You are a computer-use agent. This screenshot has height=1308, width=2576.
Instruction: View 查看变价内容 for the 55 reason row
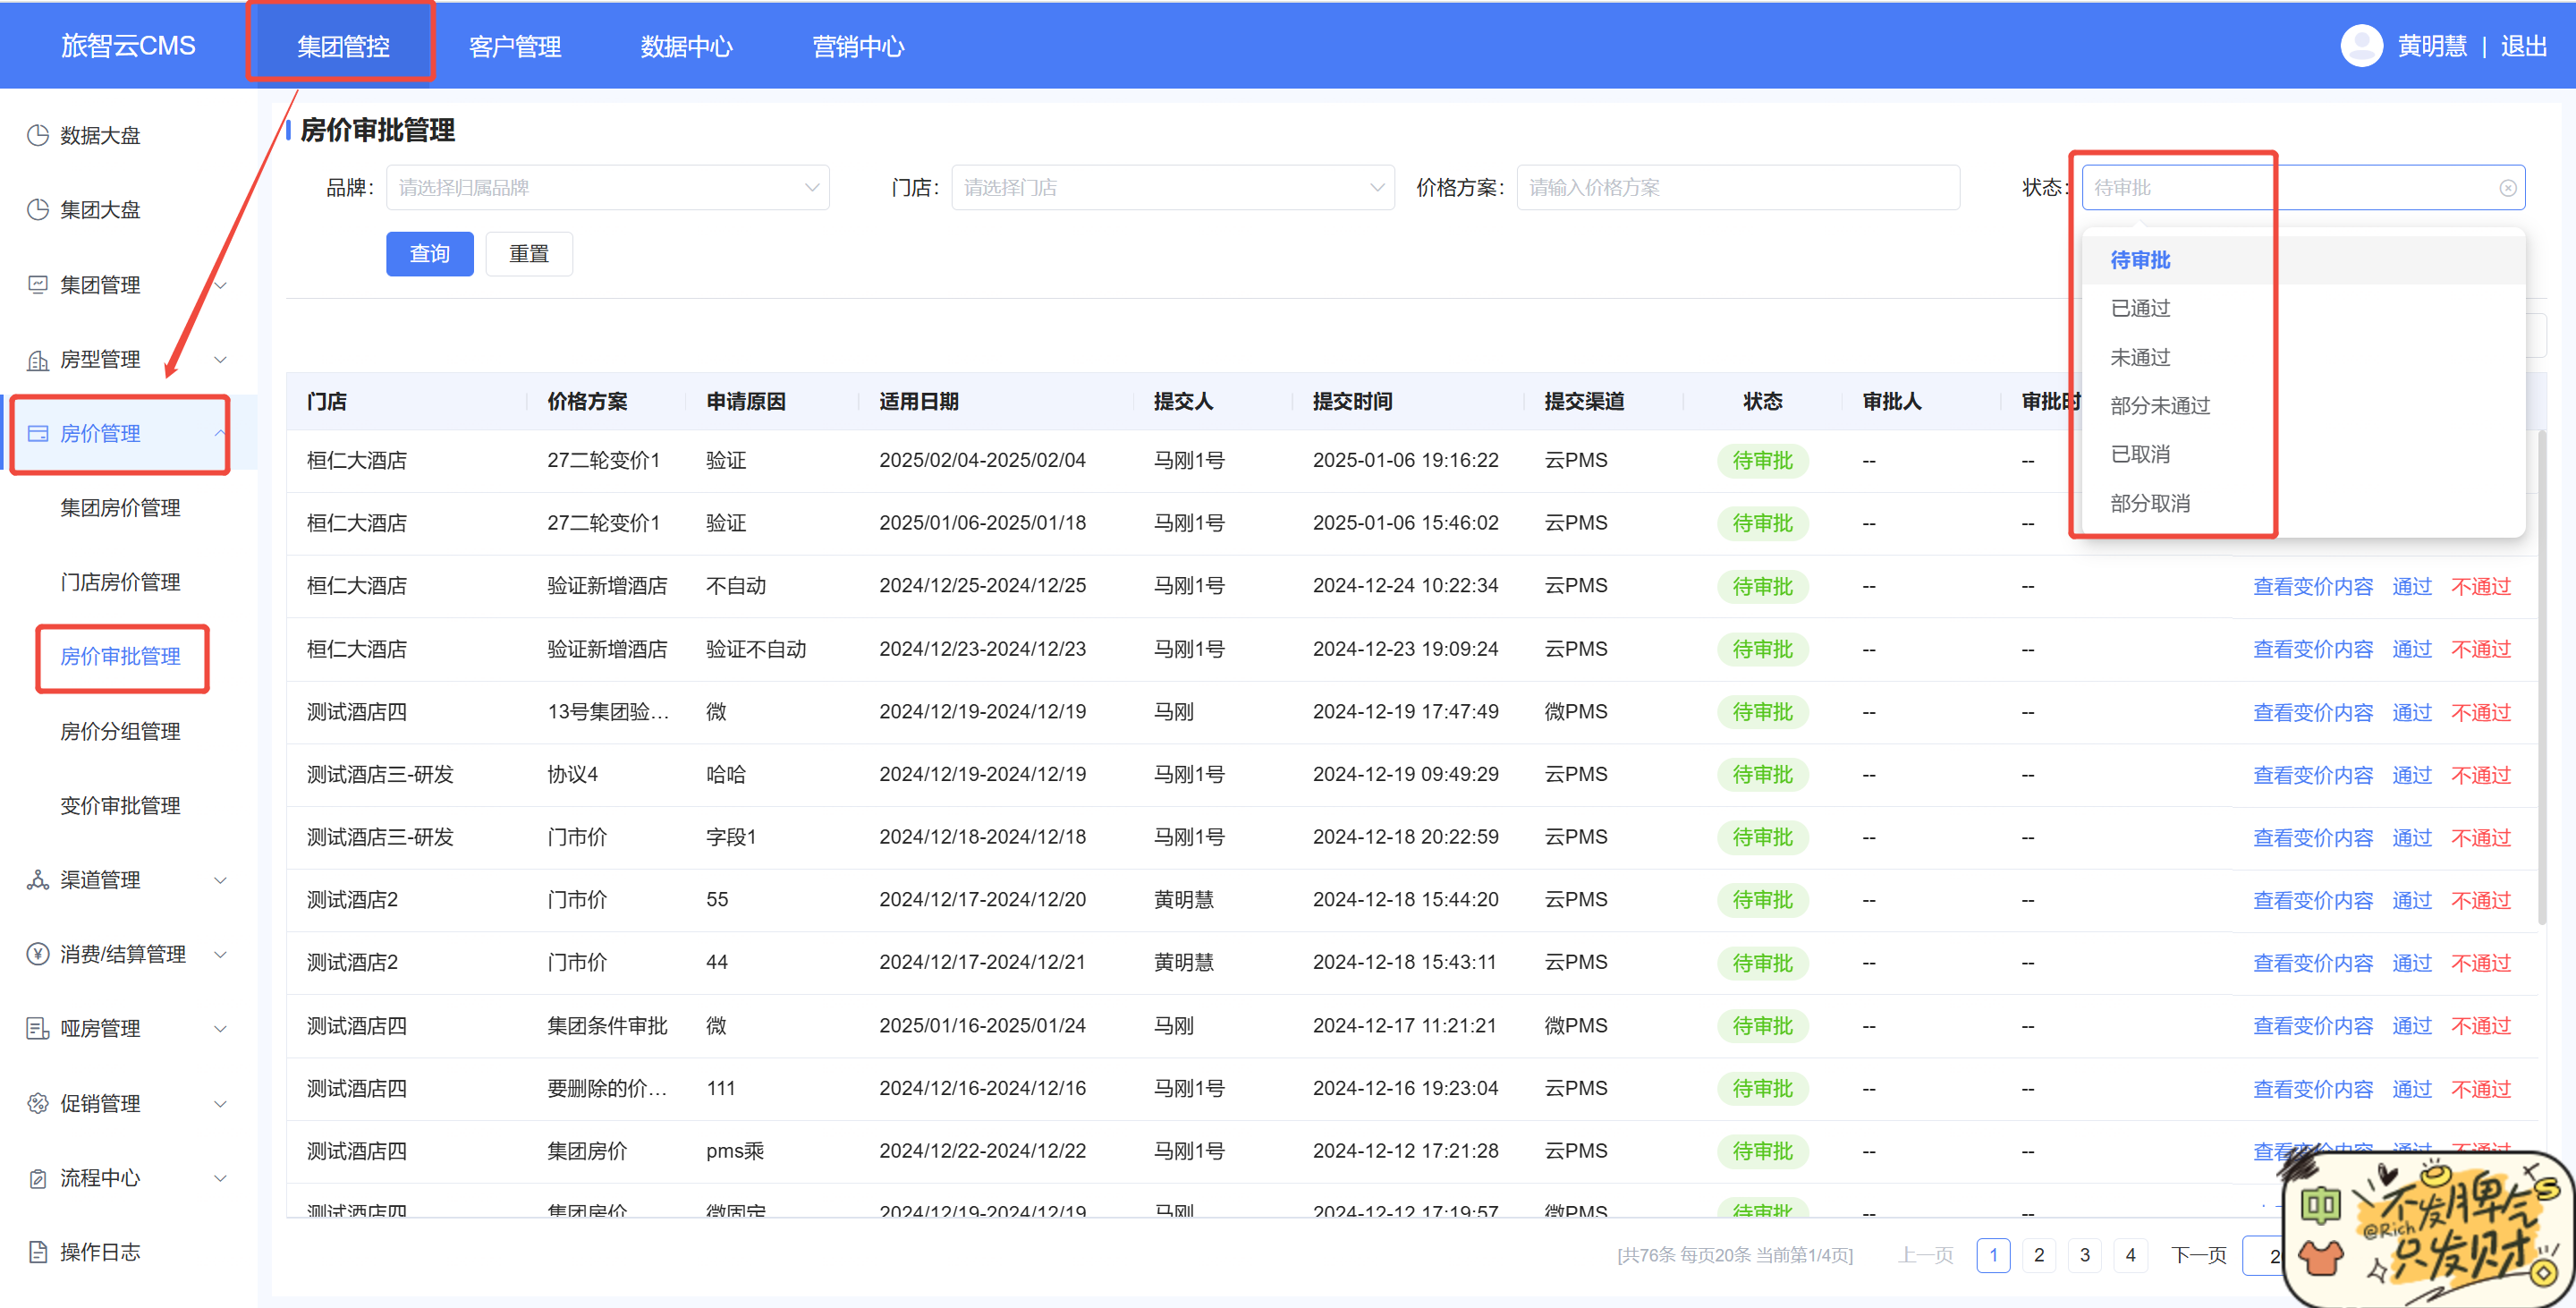[x=2312, y=901]
